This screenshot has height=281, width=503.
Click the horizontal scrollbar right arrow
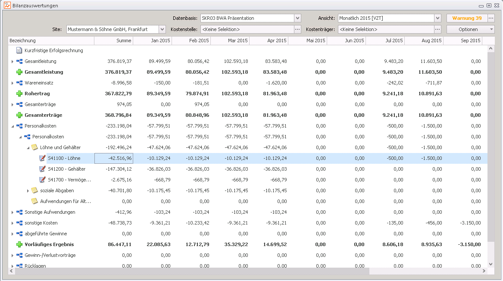[484, 271]
